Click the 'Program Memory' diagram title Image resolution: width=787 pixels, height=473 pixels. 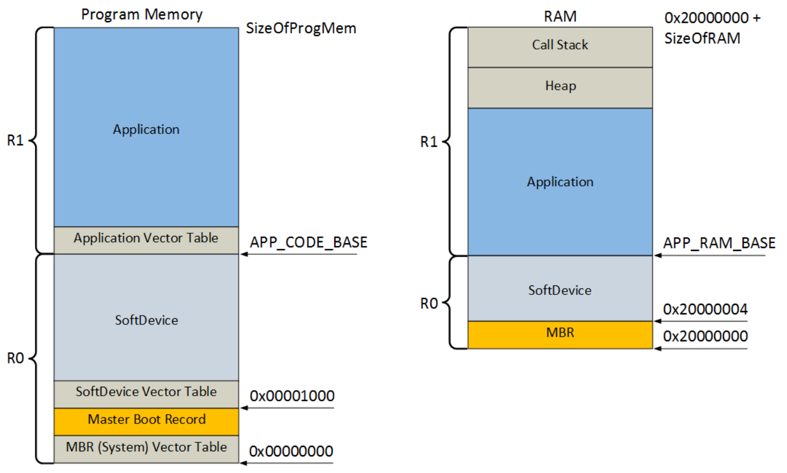(142, 14)
